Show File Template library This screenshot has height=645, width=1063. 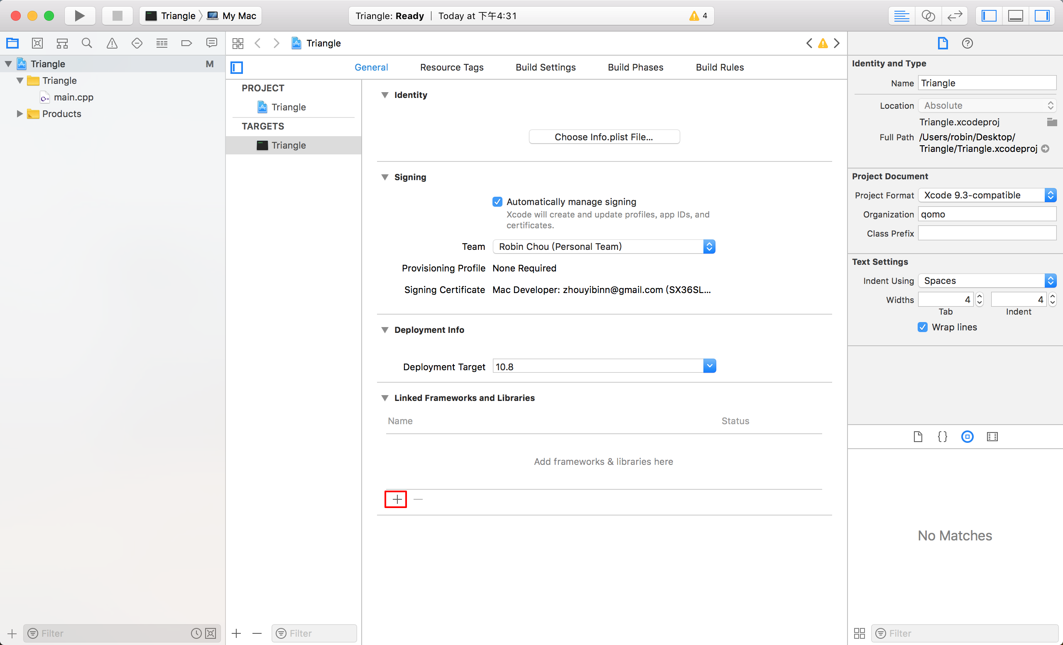(x=918, y=437)
